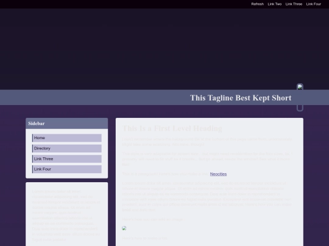Open Link Two in top navigation
The image size is (329, 246).
point(274,4)
